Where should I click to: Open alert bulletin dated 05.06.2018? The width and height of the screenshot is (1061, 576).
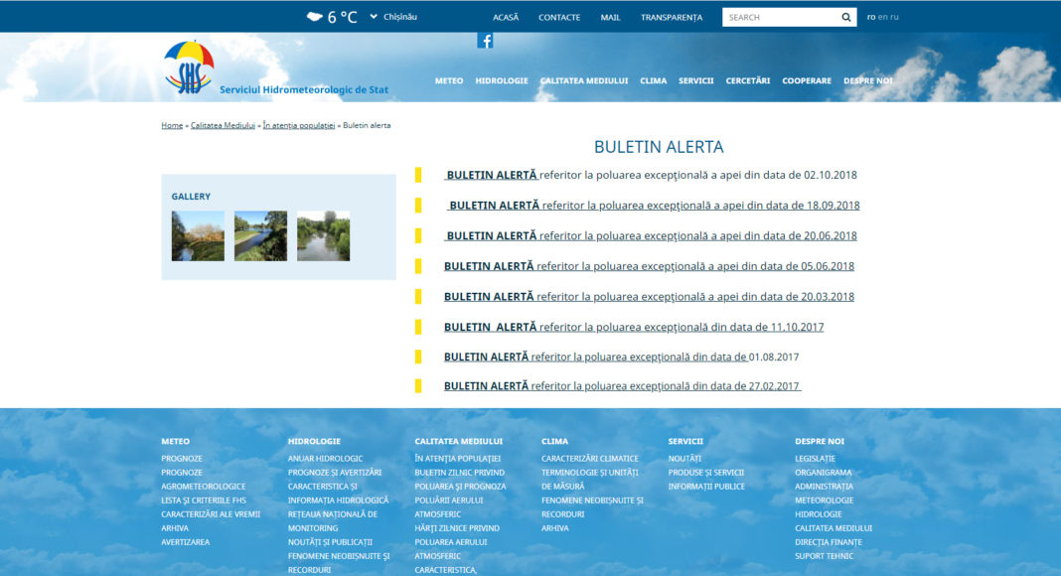(649, 266)
